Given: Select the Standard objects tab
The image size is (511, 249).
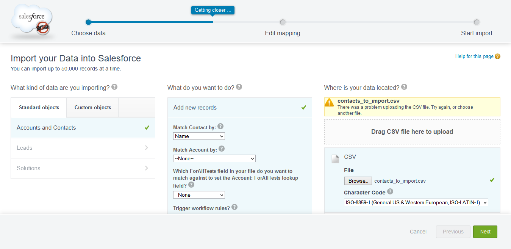Looking at the screenshot, I should pos(39,108).
